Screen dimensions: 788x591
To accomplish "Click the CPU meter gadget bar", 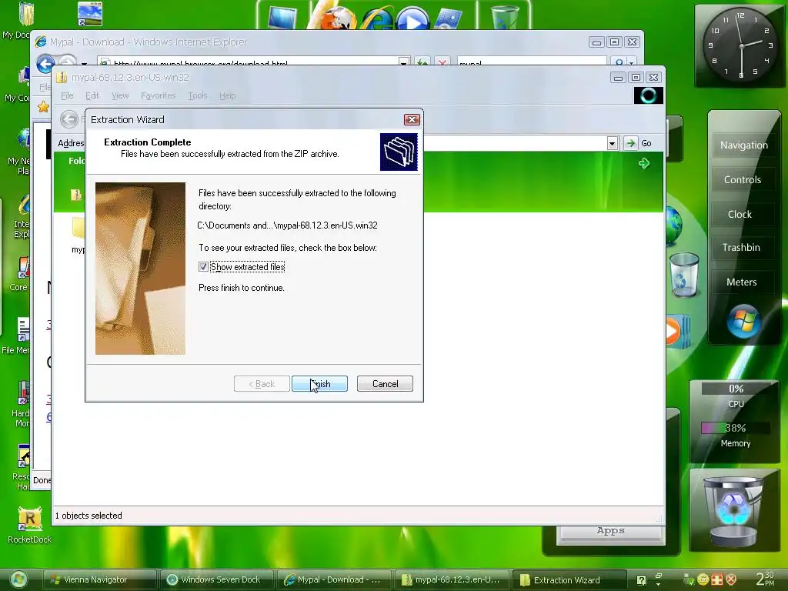I will click(736, 389).
